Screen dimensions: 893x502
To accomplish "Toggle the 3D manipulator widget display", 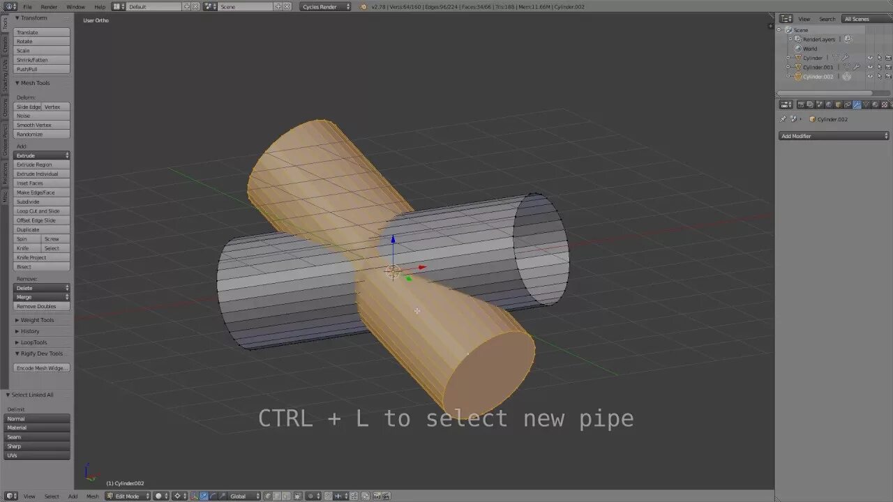I will point(194,496).
